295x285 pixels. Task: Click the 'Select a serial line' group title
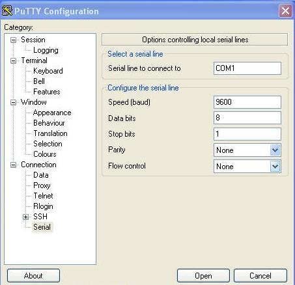(x=135, y=54)
